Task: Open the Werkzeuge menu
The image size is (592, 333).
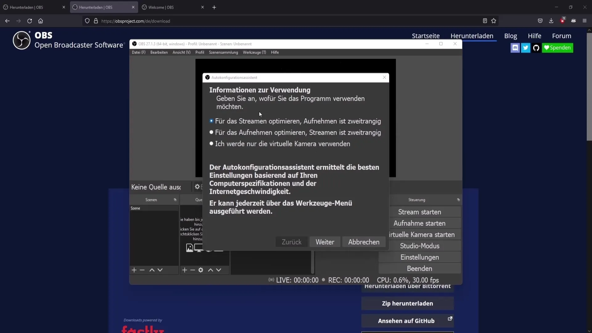Action: tap(254, 52)
